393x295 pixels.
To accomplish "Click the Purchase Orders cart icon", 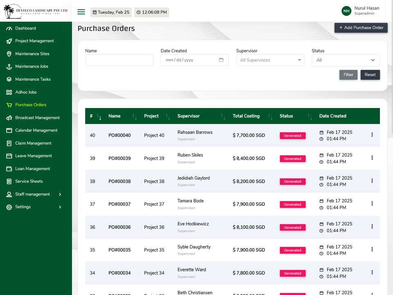I will (9, 105).
